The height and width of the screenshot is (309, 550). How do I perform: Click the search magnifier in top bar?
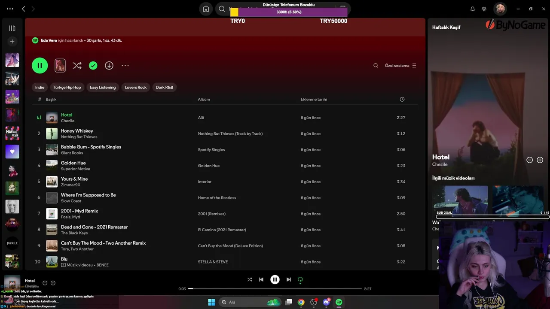222,9
